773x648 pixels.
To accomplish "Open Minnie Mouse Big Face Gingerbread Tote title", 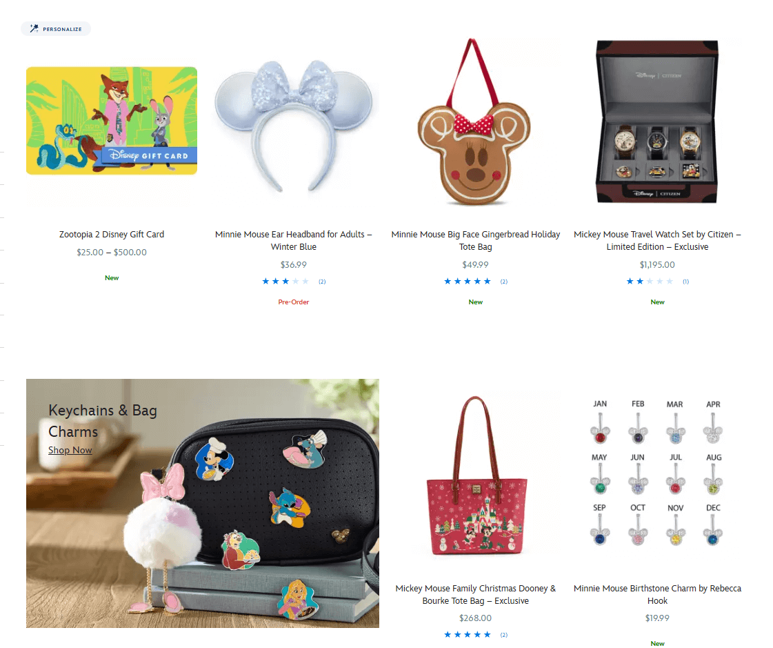I will pos(476,240).
